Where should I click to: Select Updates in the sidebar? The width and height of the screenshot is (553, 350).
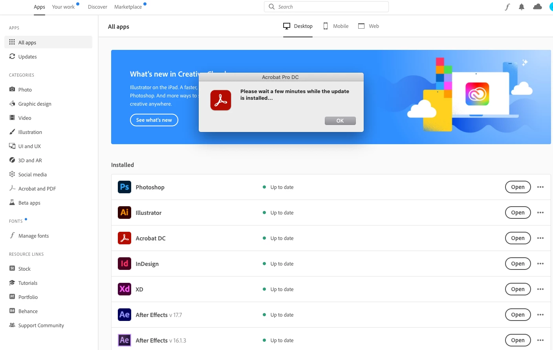coord(48,57)
